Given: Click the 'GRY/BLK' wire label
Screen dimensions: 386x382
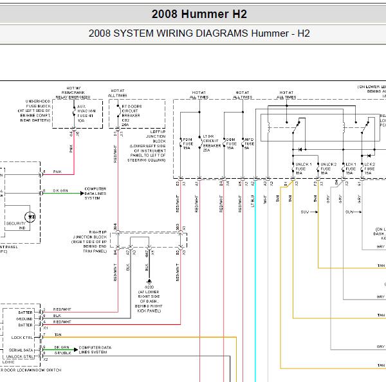Looking at the screenshot, I should tap(63, 353).
